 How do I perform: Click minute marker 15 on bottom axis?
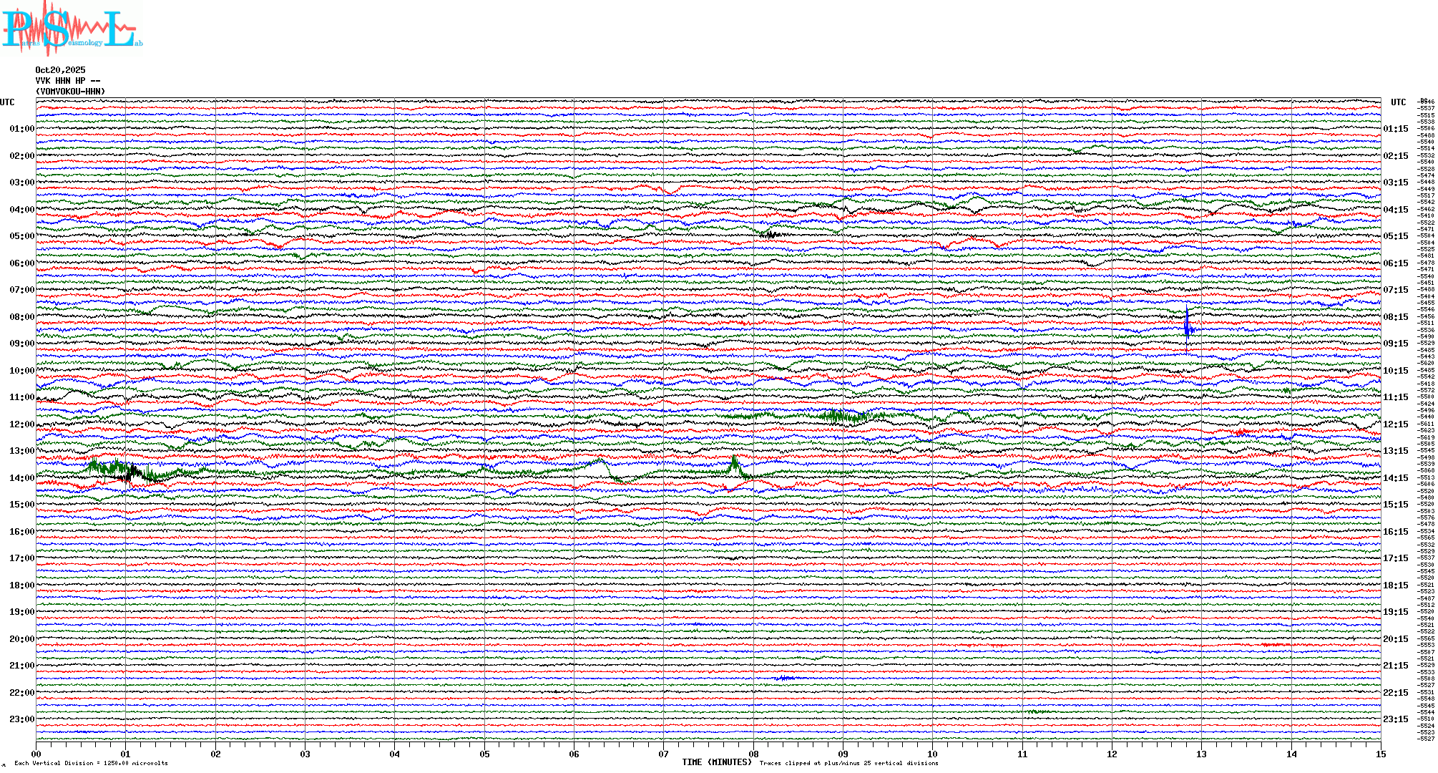pos(1381,754)
